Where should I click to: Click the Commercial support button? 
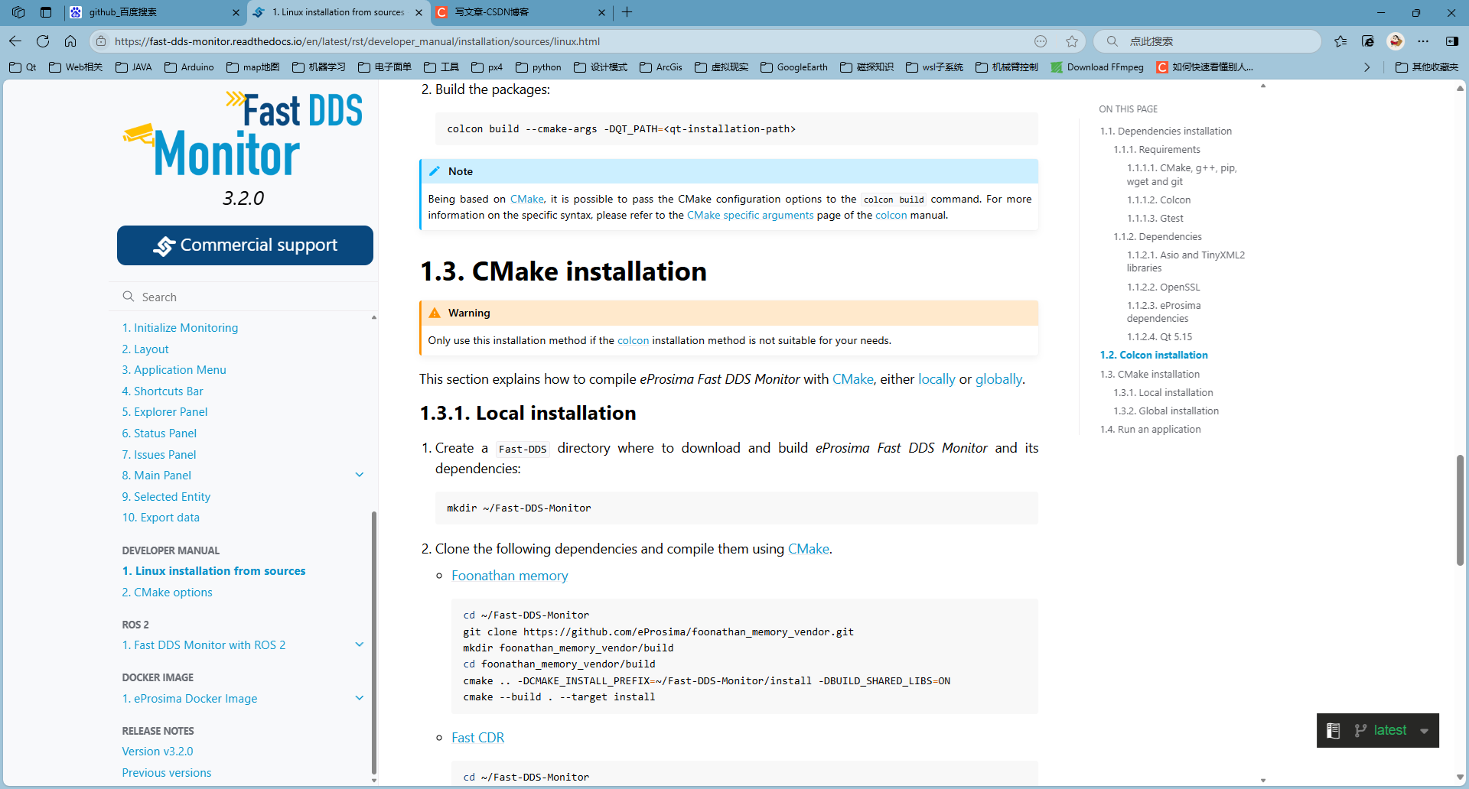tap(244, 245)
